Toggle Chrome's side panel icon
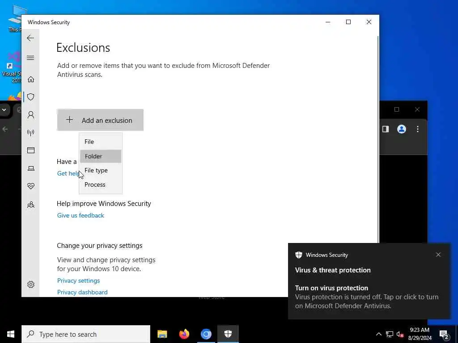The image size is (458, 343). [386, 129]
